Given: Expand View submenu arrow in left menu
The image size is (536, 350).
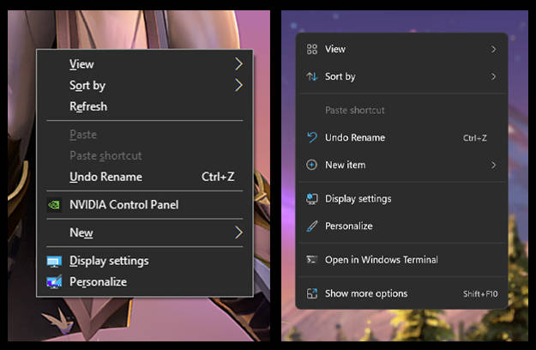Looking at the screenshot, I should click(238, 64).
